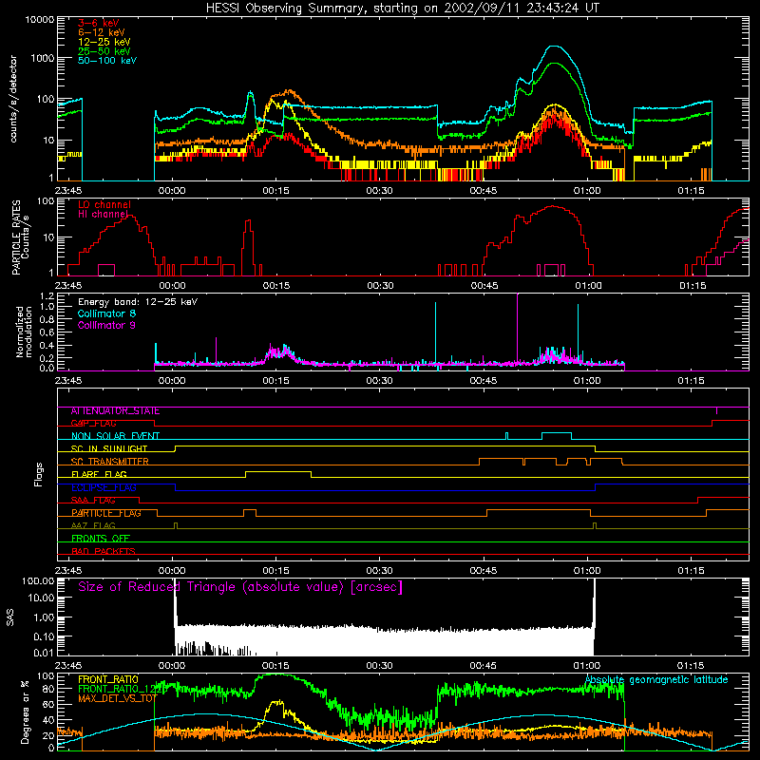
Task: Click the SAS axis label
Action: pyautogui.click(x=10, y=618)
